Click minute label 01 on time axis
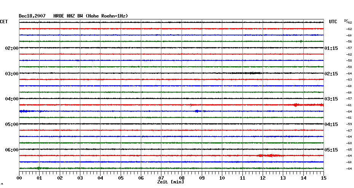354x188 pixels. 39,178
